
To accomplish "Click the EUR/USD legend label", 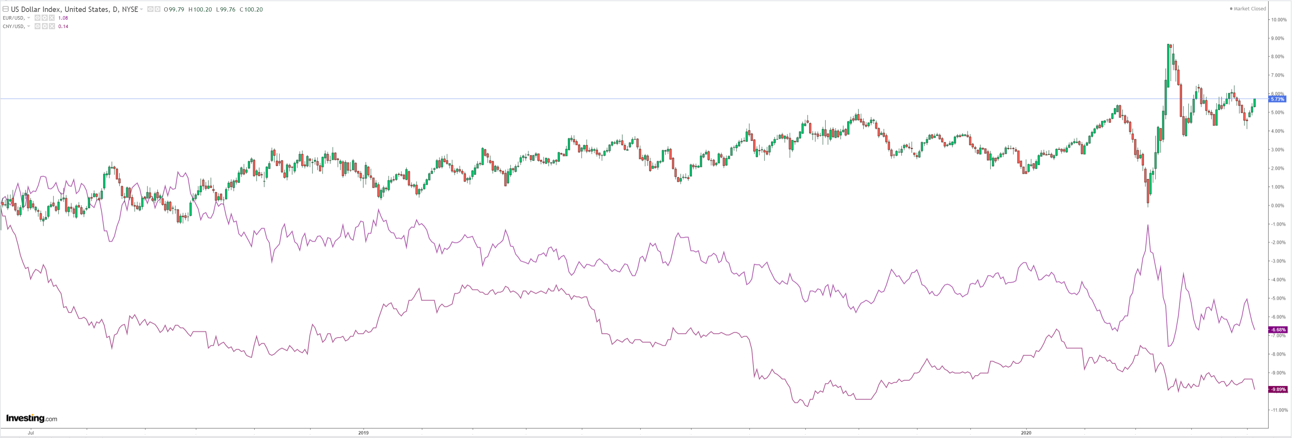I will coord(13,18).
